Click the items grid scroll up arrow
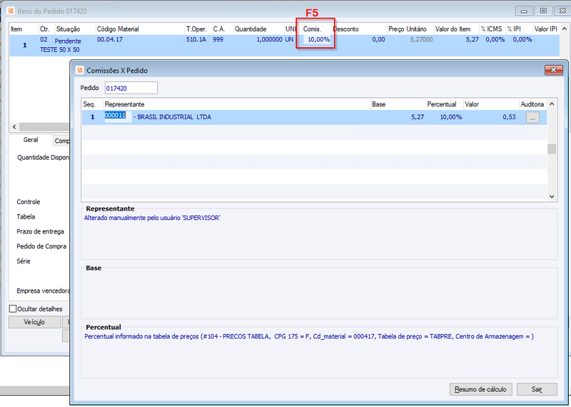571x407 pixels. pyautogui.click(x=564, y=29)
